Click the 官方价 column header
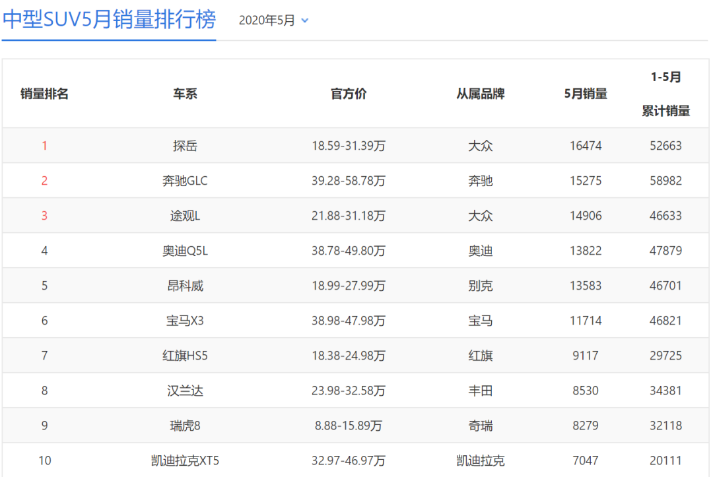Viewport: 713px width, 477px height. coord(349,94)
